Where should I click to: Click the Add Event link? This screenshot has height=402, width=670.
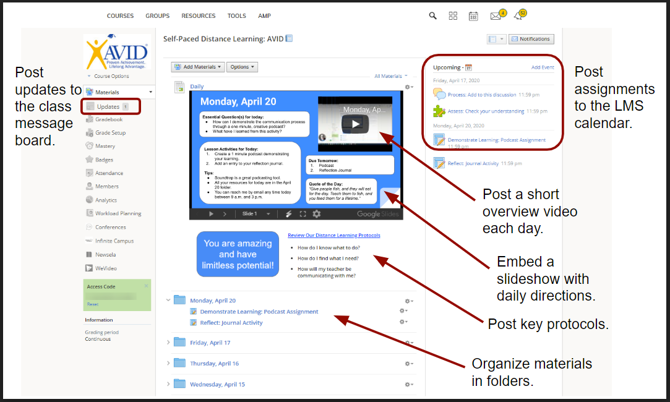543,67
